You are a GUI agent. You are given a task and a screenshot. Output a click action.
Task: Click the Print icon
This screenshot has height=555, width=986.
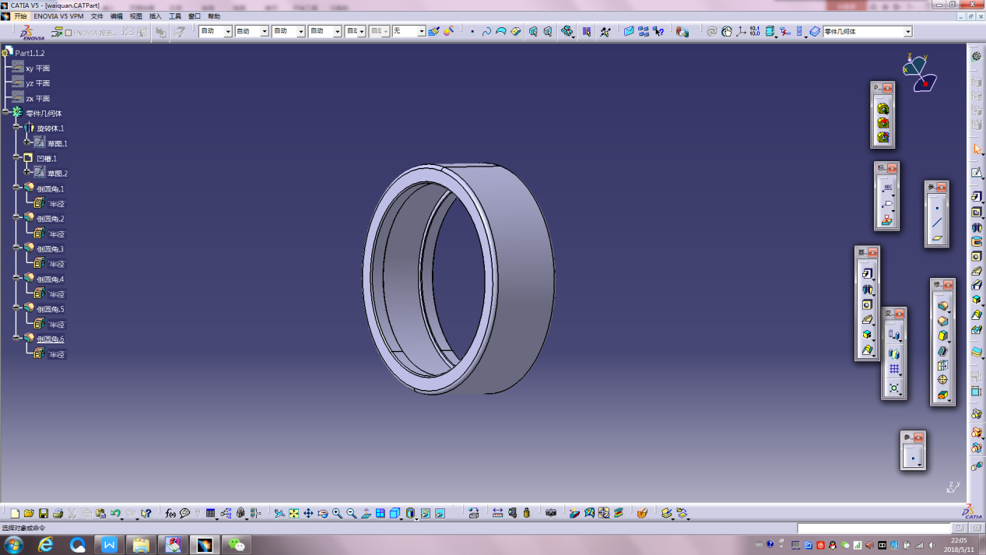58,514
